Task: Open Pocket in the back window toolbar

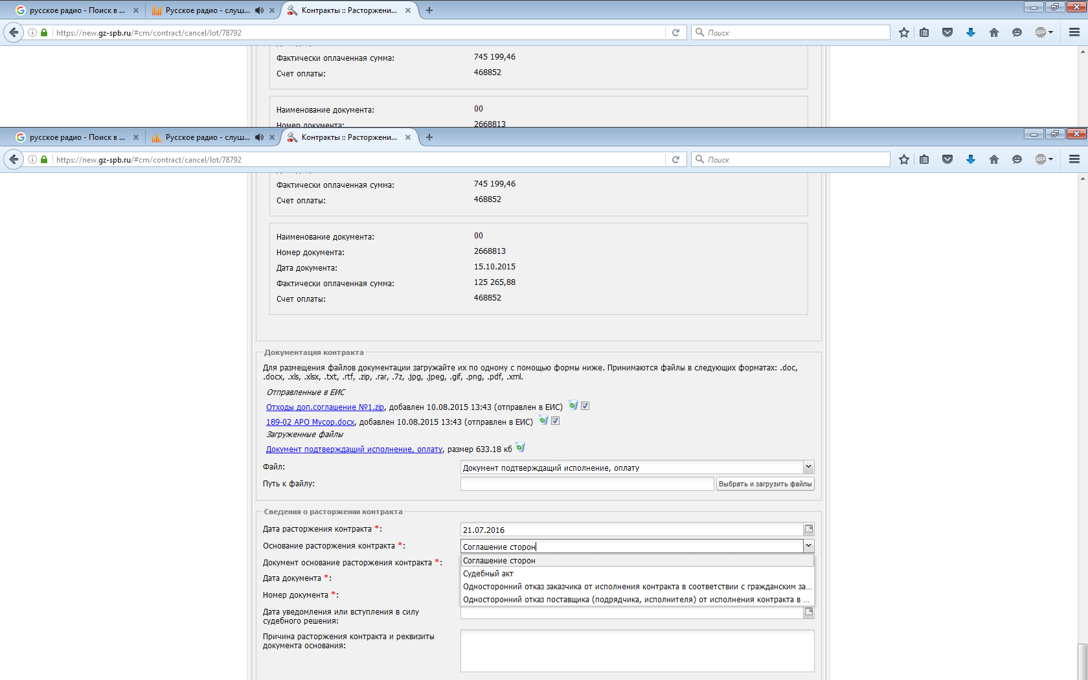Action: pyautogui.click(x=947, y=32)
